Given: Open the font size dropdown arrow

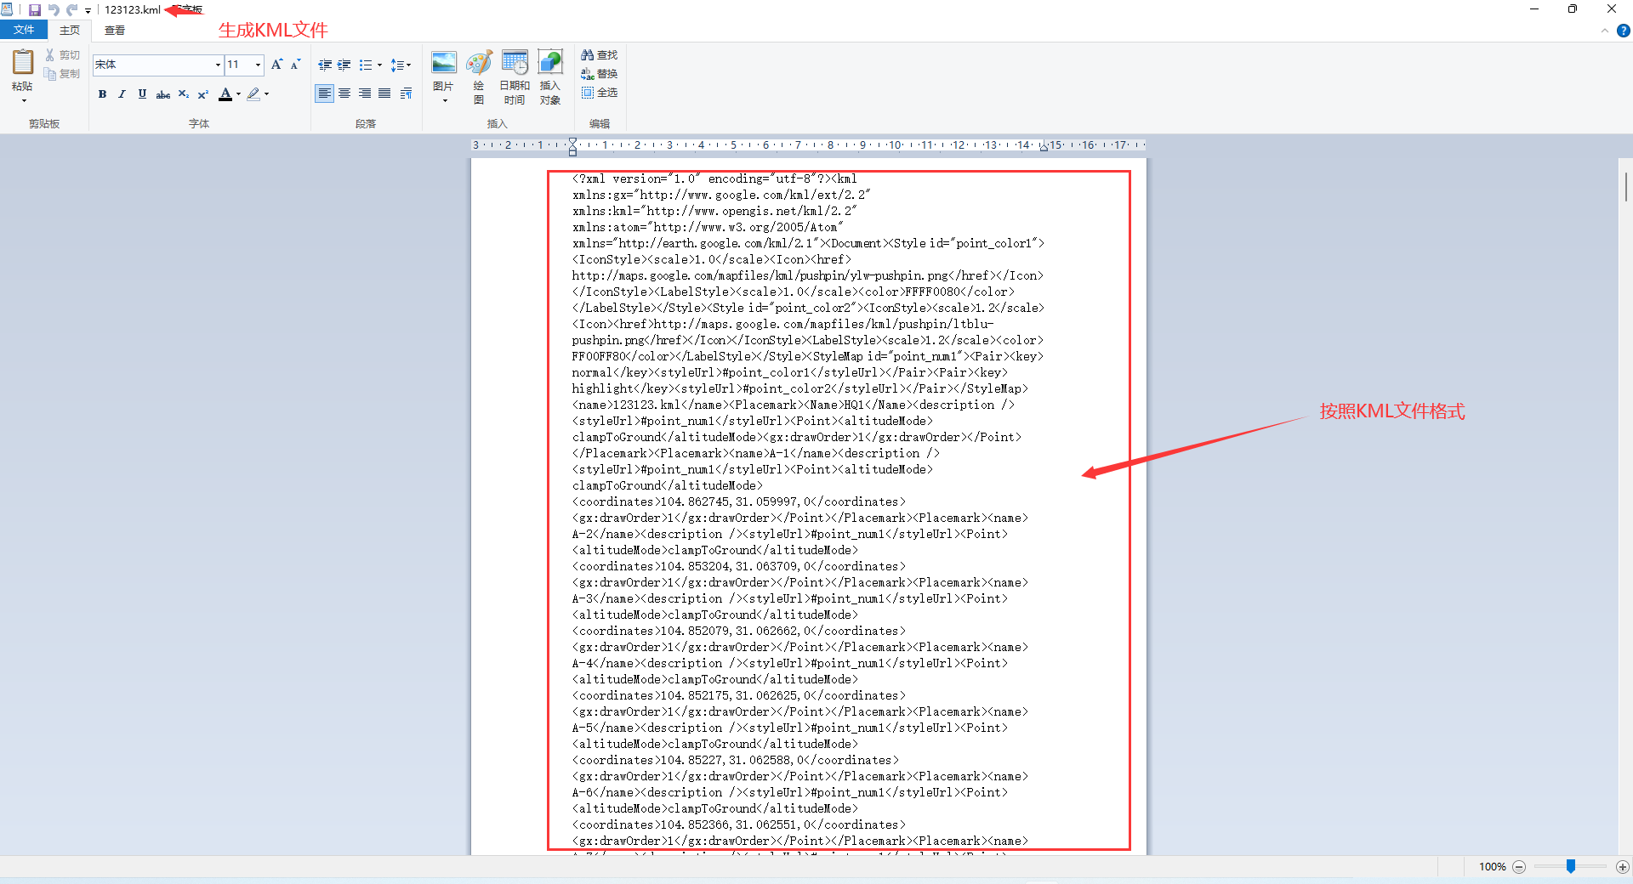Looking at the screenshot, I should click(259, 65).
